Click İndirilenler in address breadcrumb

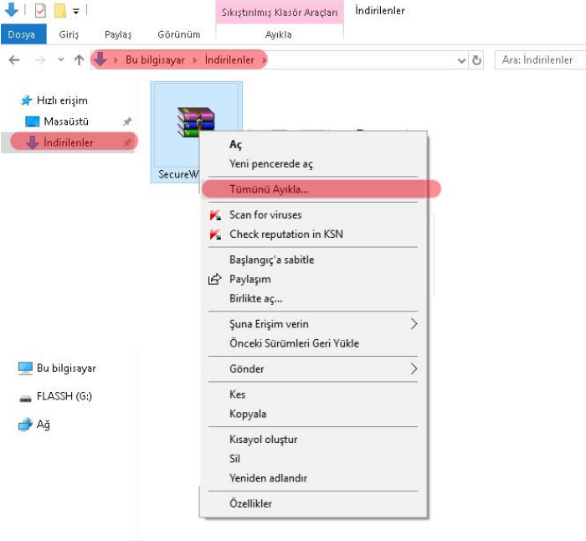click(229, 59)
